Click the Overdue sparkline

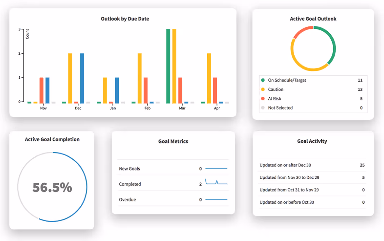click(216, 199)
